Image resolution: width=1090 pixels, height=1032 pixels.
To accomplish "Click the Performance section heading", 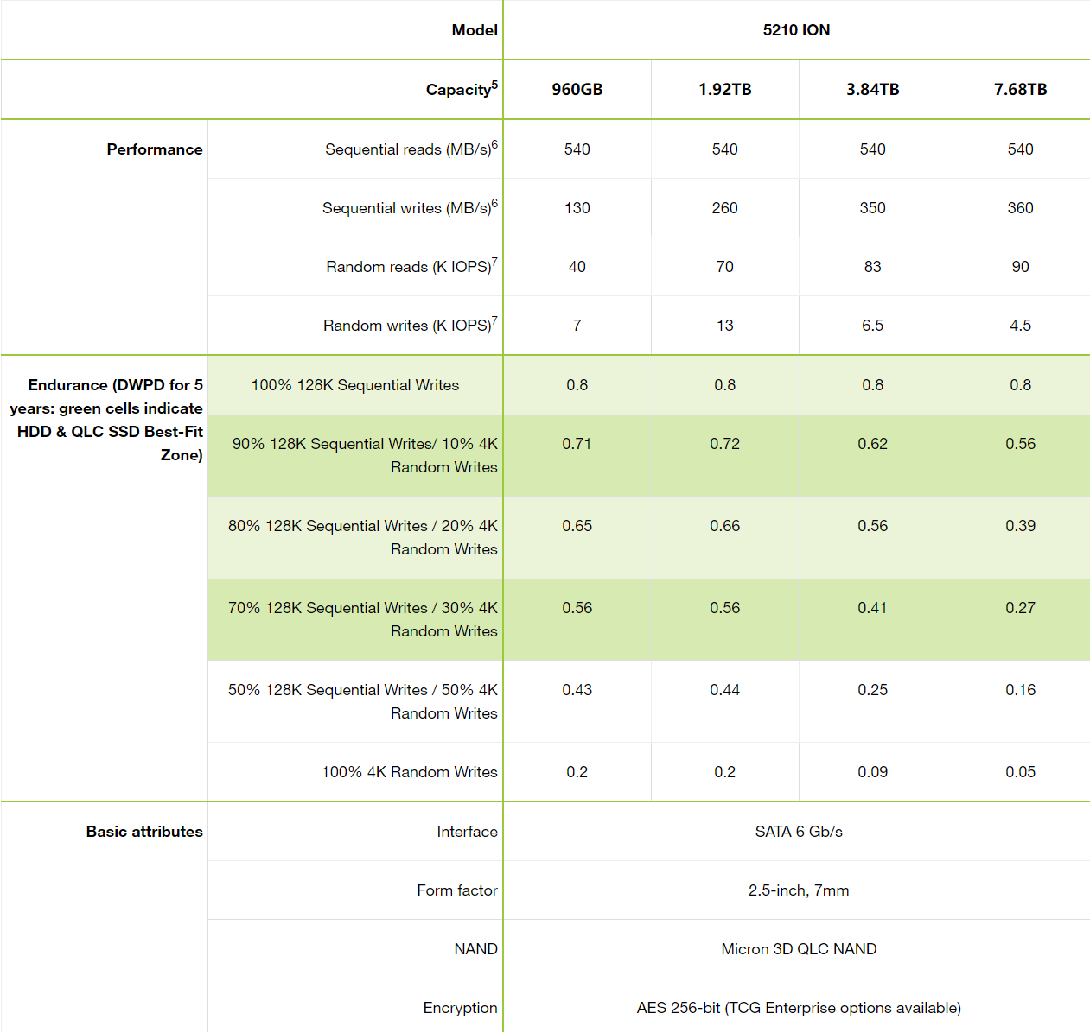I will tap(155, 149).
